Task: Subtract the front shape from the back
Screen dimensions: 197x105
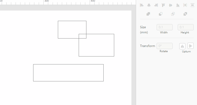Action: [x=160, y=14]
